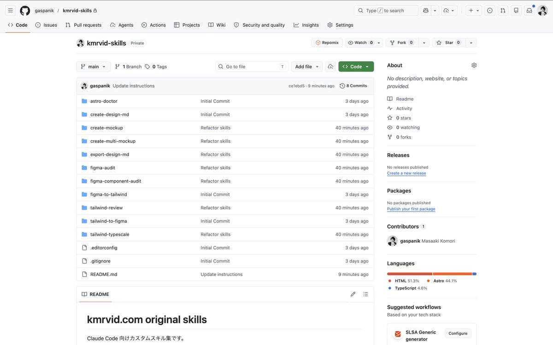Open Copilot chat icon in header
Viewport: 553px width, 345px height.
[425, 10]
